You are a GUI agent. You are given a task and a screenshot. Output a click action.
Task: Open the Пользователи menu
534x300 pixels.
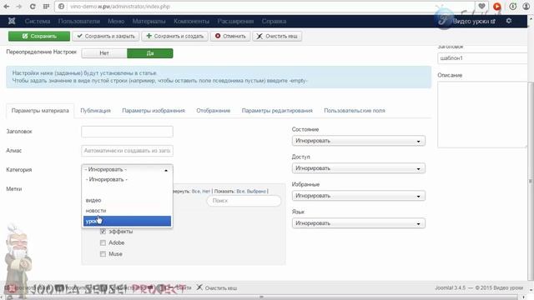tap(79, 21)
